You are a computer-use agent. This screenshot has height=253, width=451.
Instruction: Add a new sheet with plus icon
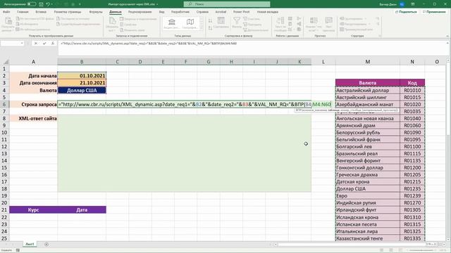(x=47, y=245)
